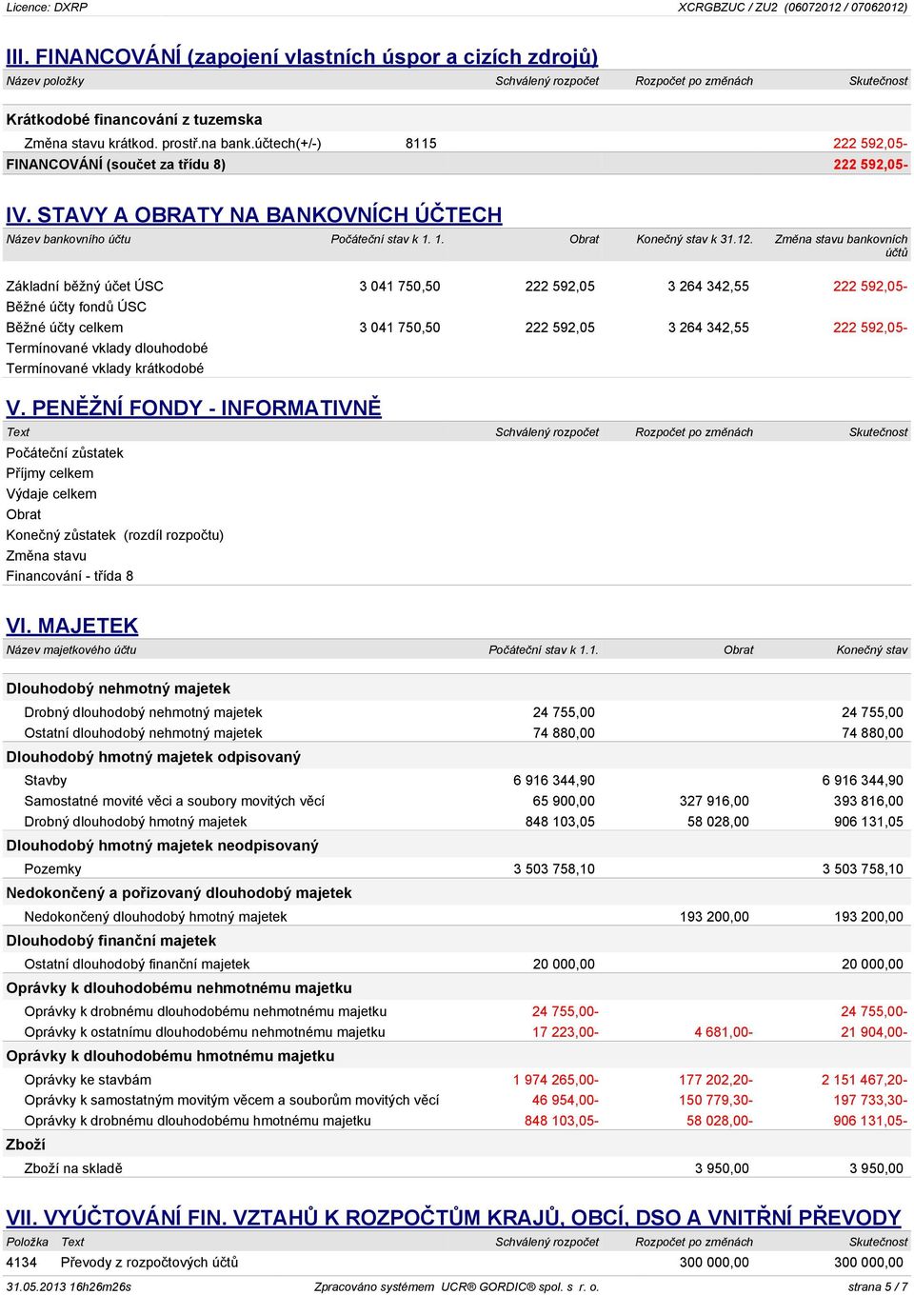Click the heading 'III. FINANCOVÁNÍ (zapojení vlastních úspor a cizích zdrojů)'
The width and height of the screenshot is (914, 1295).
[x=302, y=57]
